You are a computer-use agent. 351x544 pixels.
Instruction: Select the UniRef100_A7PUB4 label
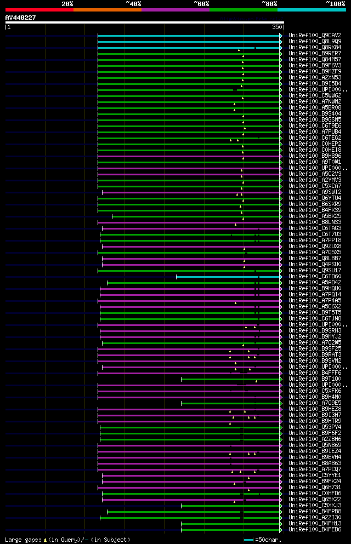tap(315, 132)
